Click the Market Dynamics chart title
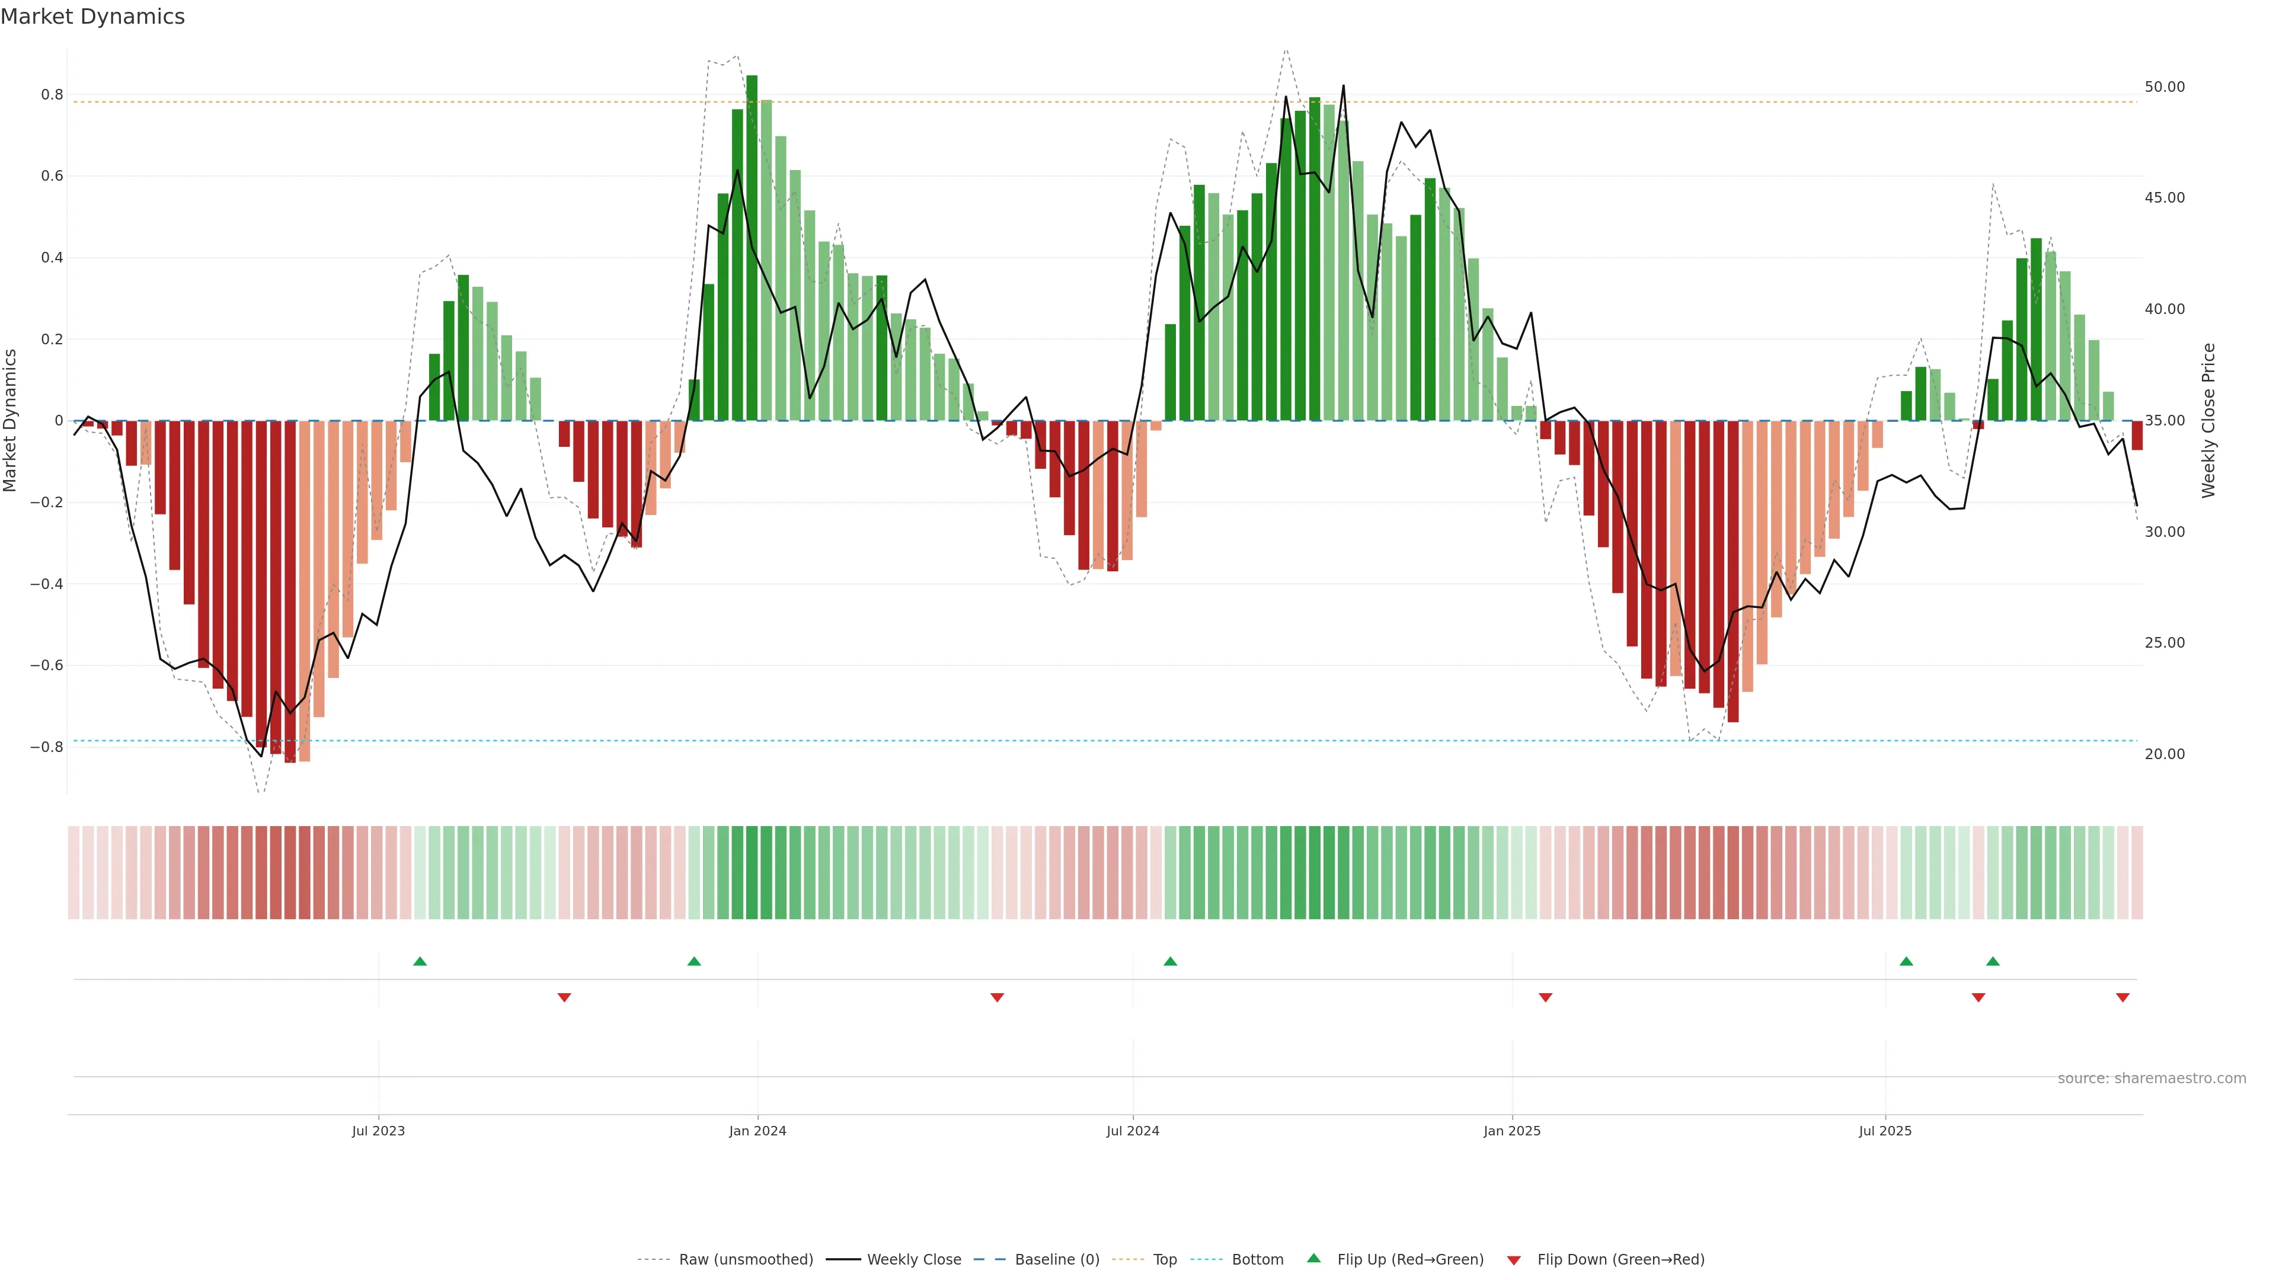The height and width of the screenshot is (1280, 2276). click(93, 17)
